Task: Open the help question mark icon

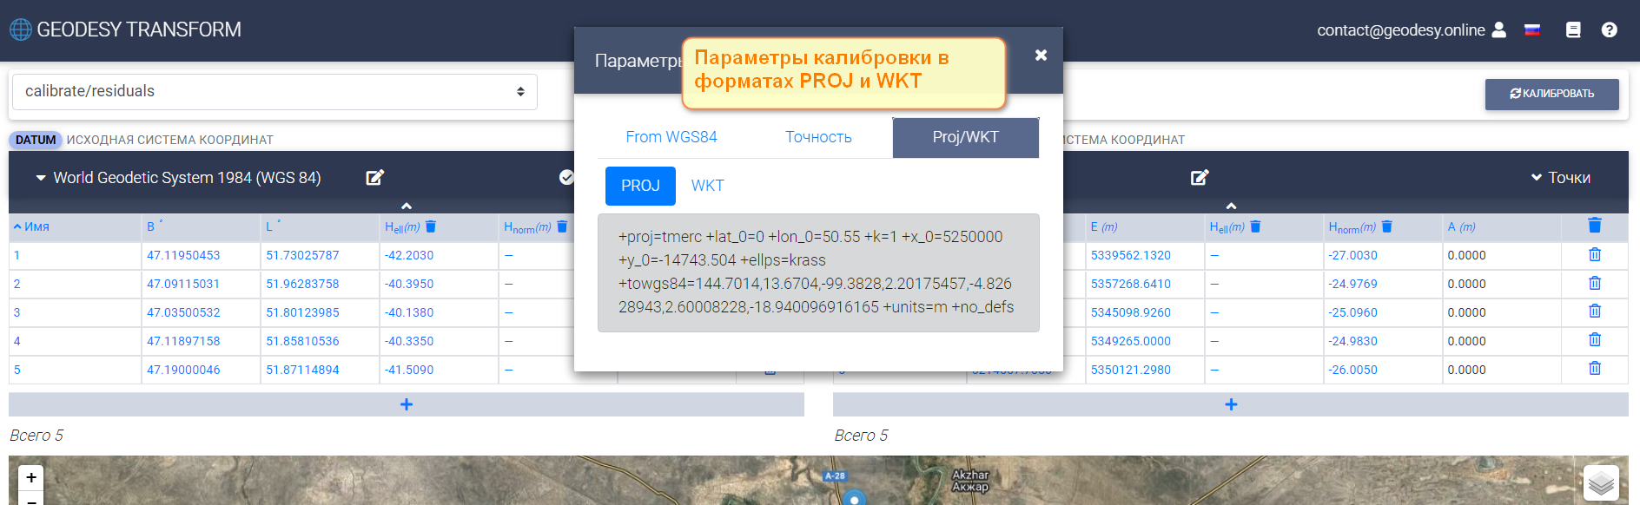Action: tap(1609, 30)
